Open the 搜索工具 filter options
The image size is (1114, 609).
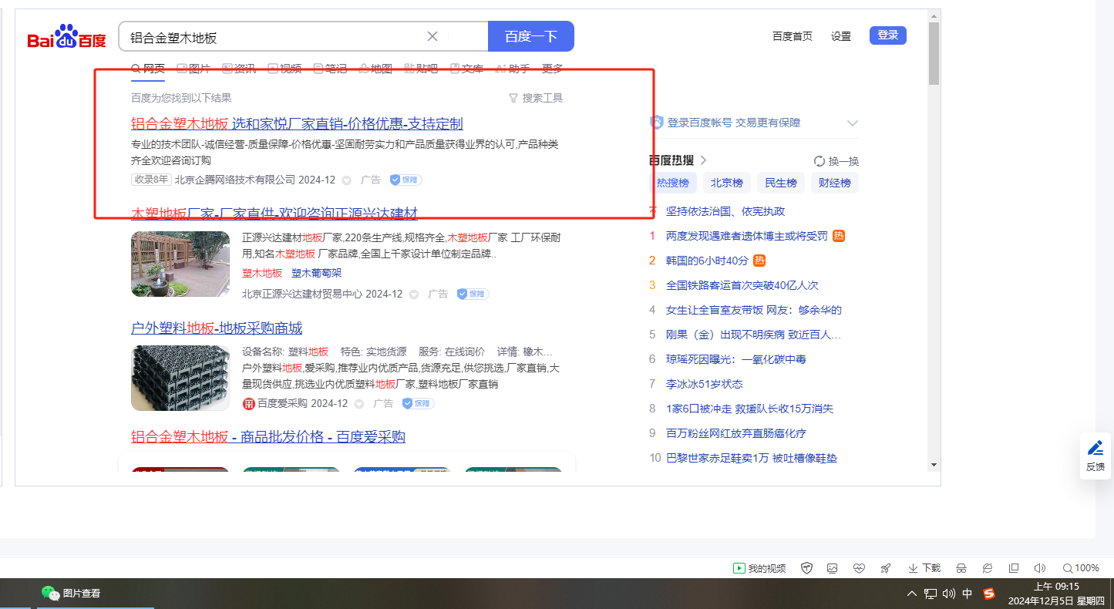click(x=536, y=98)
